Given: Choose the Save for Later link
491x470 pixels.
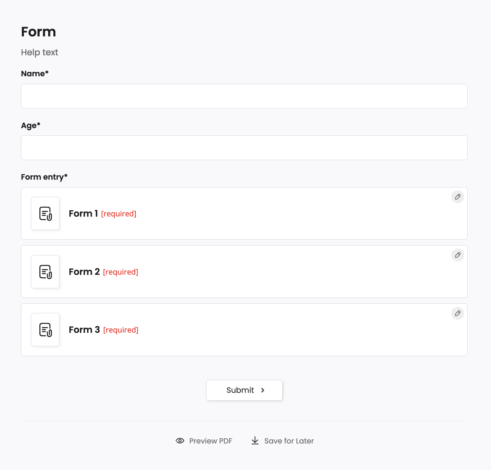Looking at the screenshot, I should (x=289, y=441).
